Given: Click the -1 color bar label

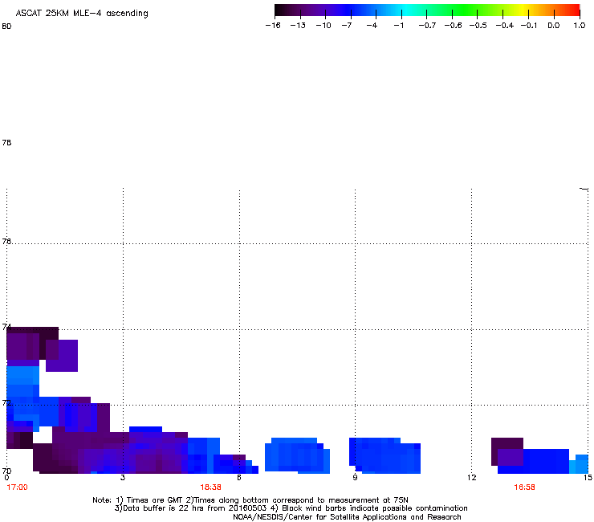Looking at the screenshot, I should pyautogui.click(x=398, y=26).
